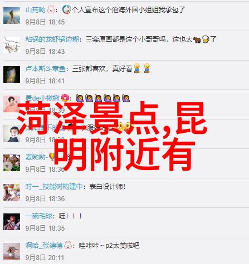Click the beer mug emoji in second comment
Screen dimensions: 249x264
coord(206,39)
